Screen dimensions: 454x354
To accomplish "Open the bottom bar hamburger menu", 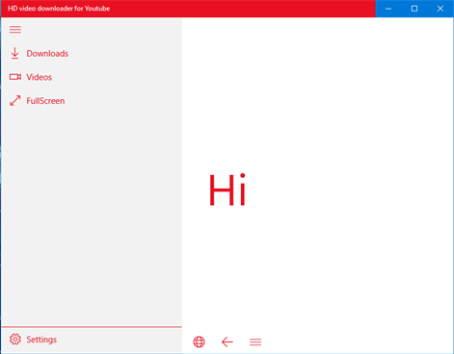I will [255, 341].
